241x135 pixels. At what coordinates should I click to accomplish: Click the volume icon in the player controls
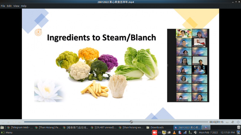pos(232,122)
